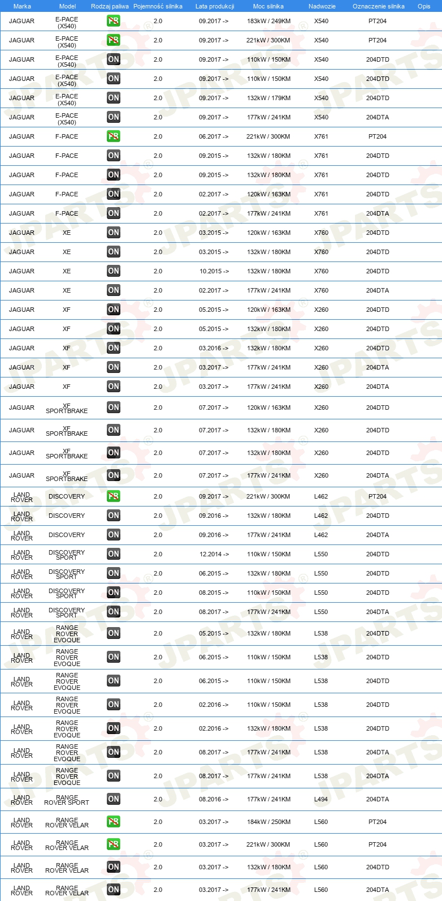
Task: Select X761 body code in F-PACE 120kW/163KM row
Action: tap(321, 194)
